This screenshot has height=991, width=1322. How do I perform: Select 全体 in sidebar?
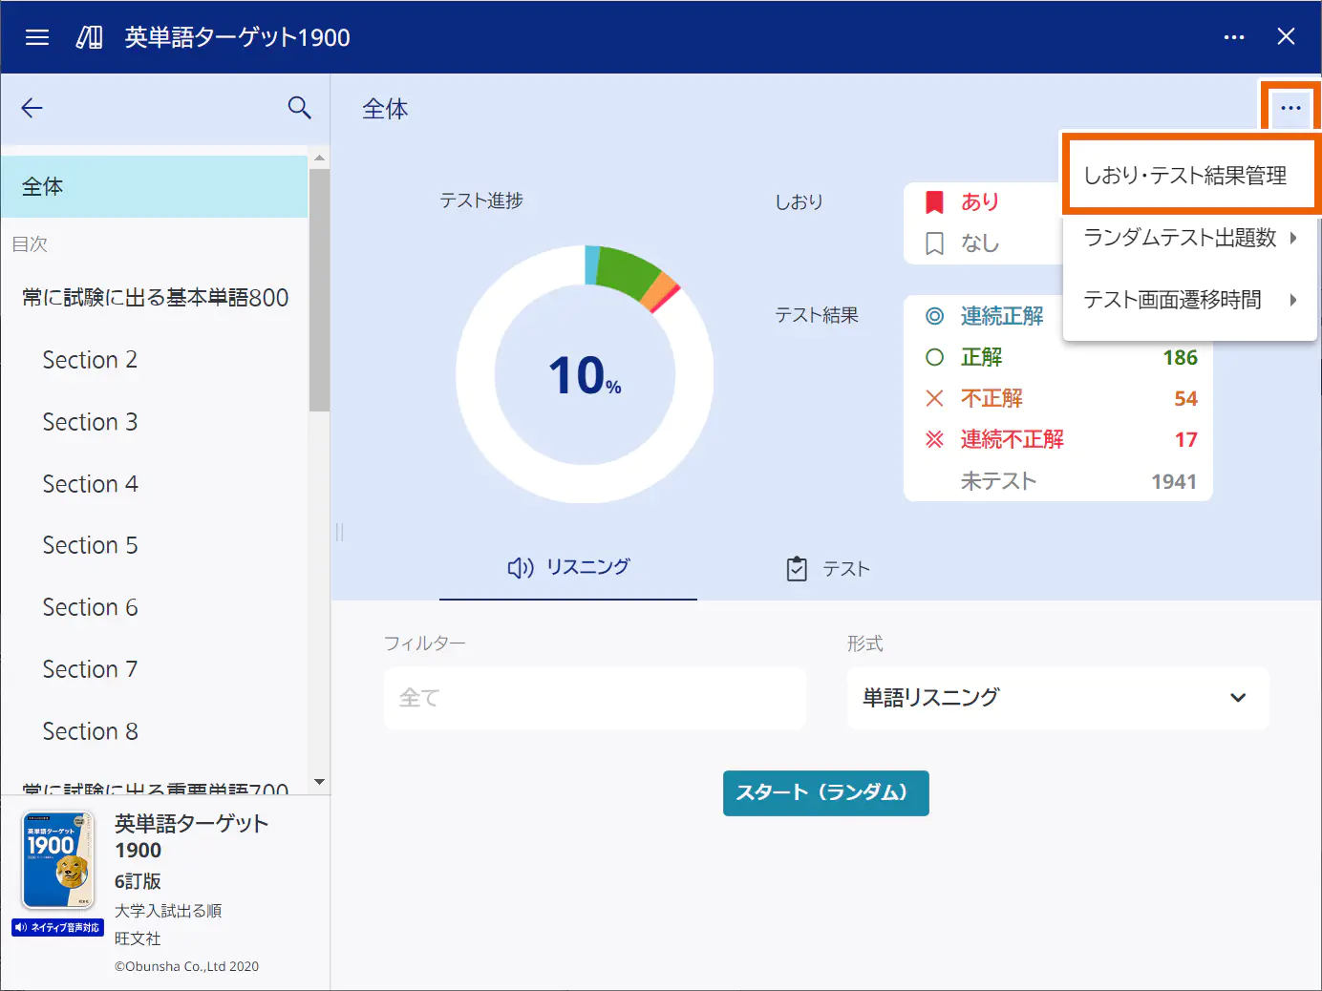155,187
